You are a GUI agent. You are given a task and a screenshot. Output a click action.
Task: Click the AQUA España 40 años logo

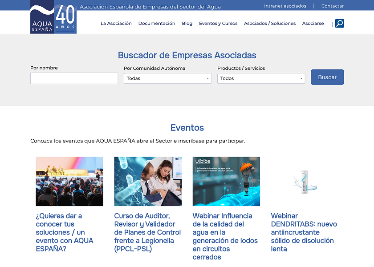pyautogui.click(x=53, y=17)
